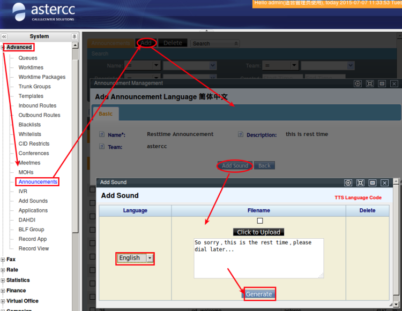Image resolution: width=402 pixels, height=311 pixels.
Task: Expand the Virtual Office tree node
Action: pos(3,301)
